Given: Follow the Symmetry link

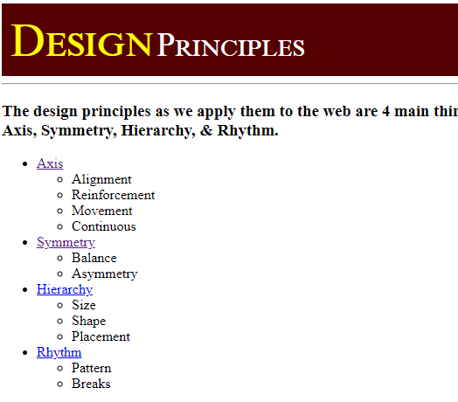Looking at the screenshot, I should tap(66, 242).
